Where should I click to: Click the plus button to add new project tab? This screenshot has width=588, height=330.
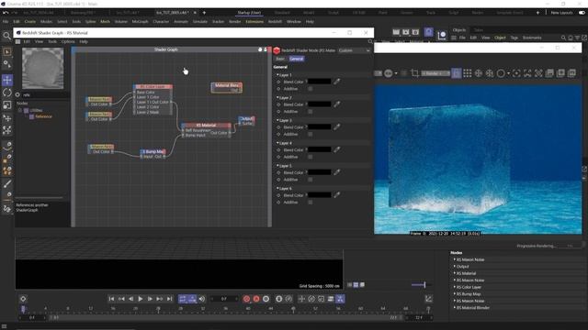(204, 13)
